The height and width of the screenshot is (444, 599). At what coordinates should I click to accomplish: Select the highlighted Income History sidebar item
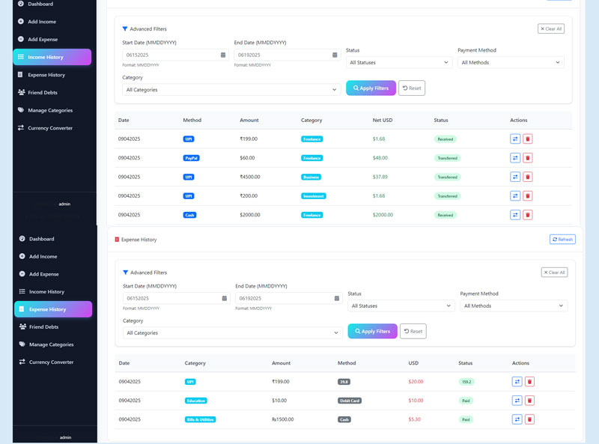52,57
